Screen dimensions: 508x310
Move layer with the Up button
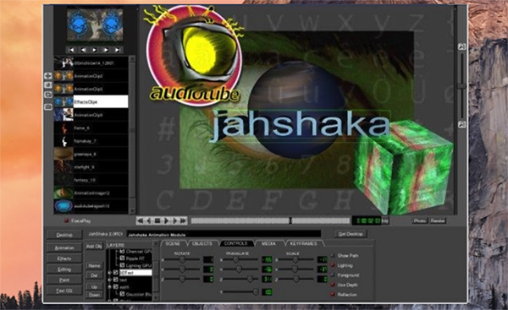[x=94, y=286]
